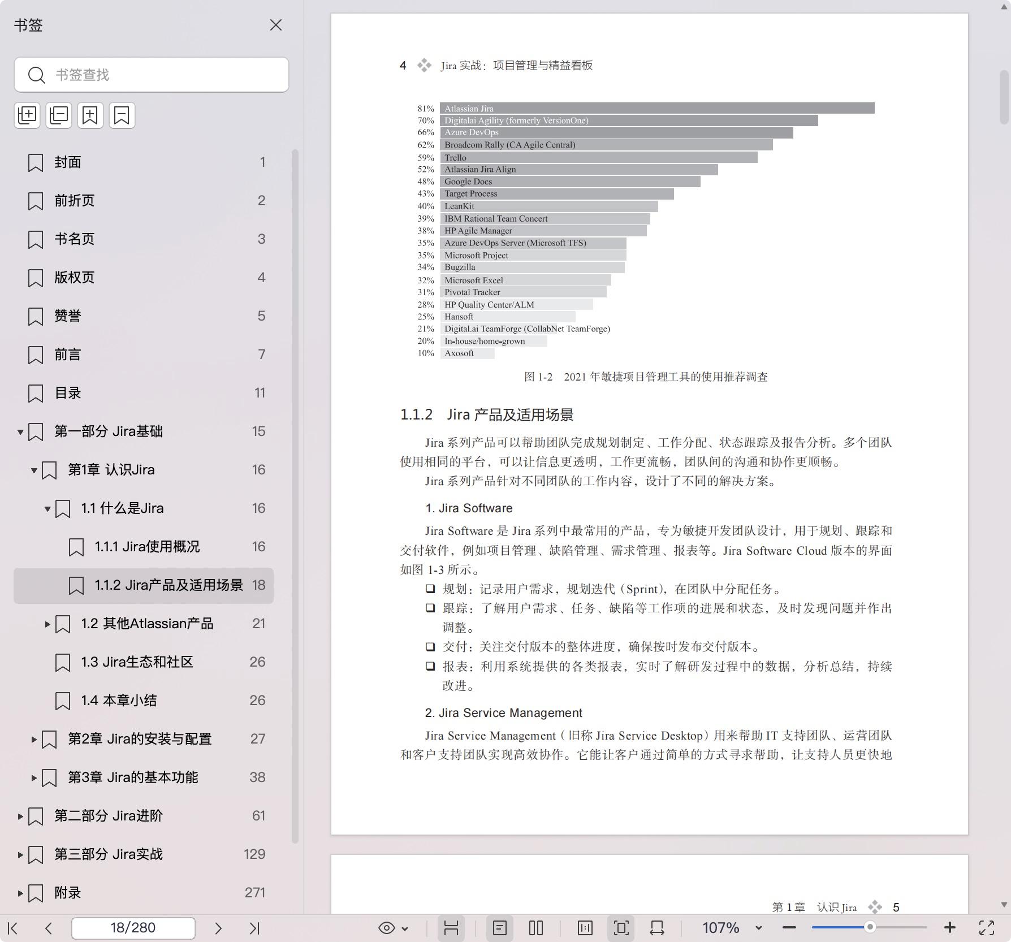Toggle fit page mode
1011x942 pixels.
pos(621,928)
